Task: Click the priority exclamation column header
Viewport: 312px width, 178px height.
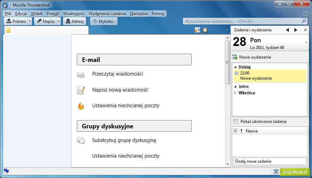Action: pos(242,131)
